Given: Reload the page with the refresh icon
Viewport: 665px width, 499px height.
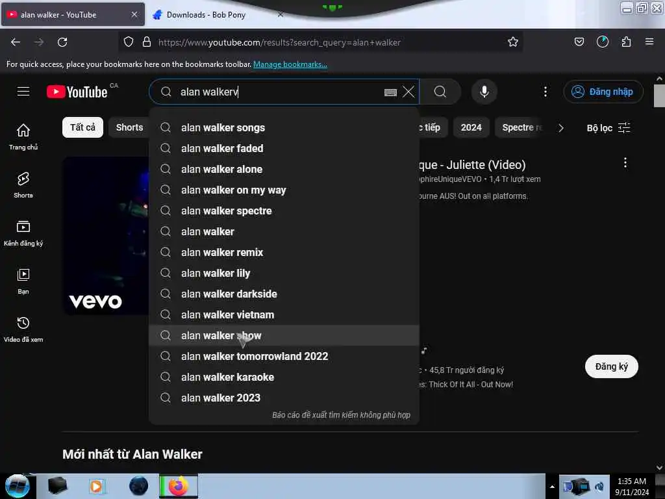Looking at the screenshot, I should point(62,42).
